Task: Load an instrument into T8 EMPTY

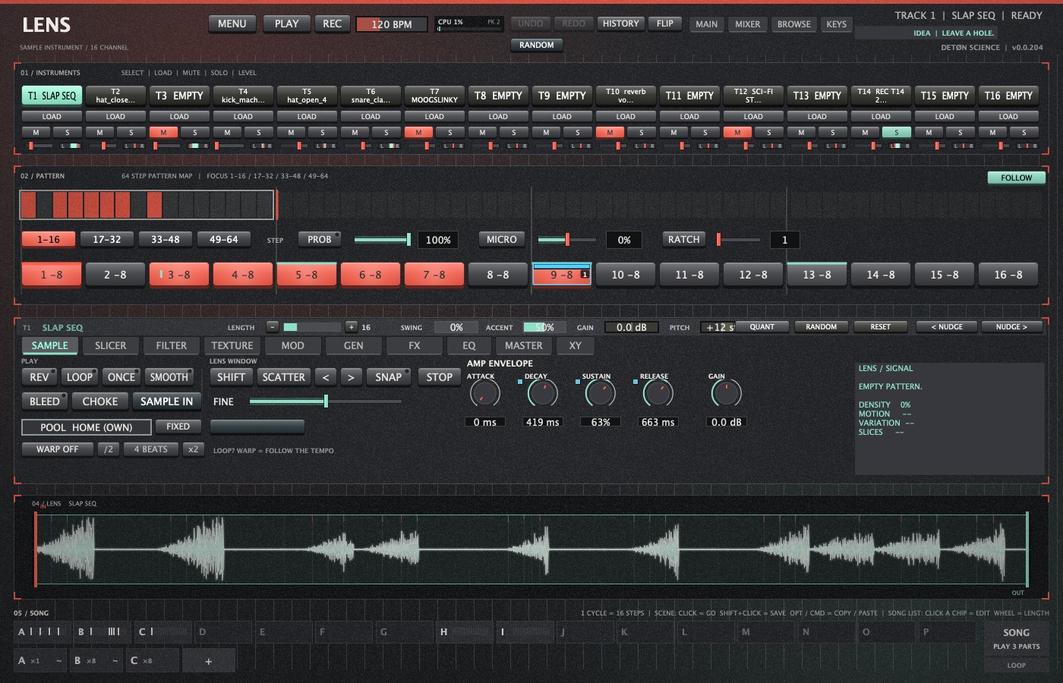Action: point(498,117)
